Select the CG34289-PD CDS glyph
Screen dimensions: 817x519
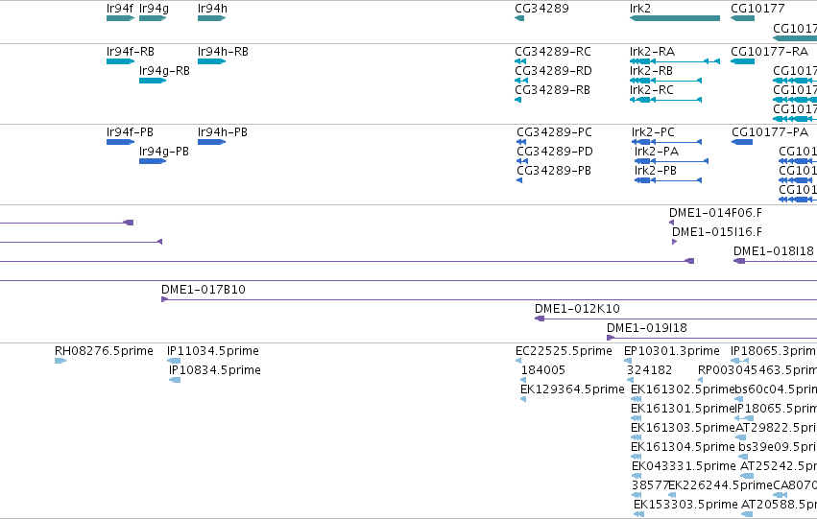(x=522, y=161)
